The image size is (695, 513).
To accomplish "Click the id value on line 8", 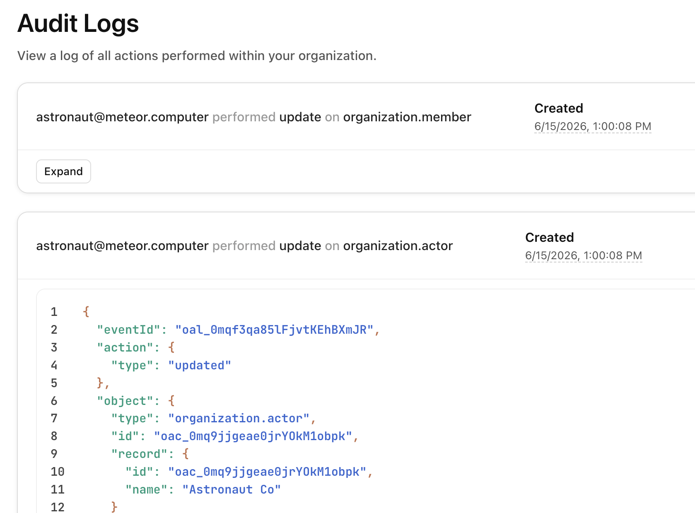I will (253, 436).
